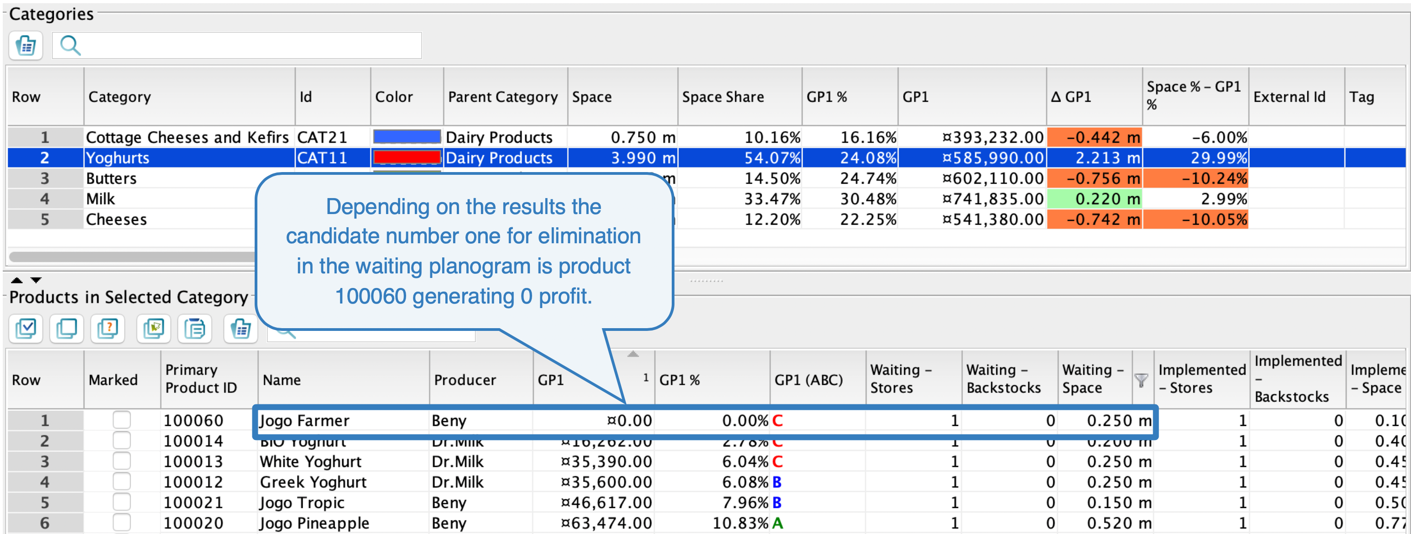
Task: Click the up arrow above Products panel
Action: click(17, 280)
